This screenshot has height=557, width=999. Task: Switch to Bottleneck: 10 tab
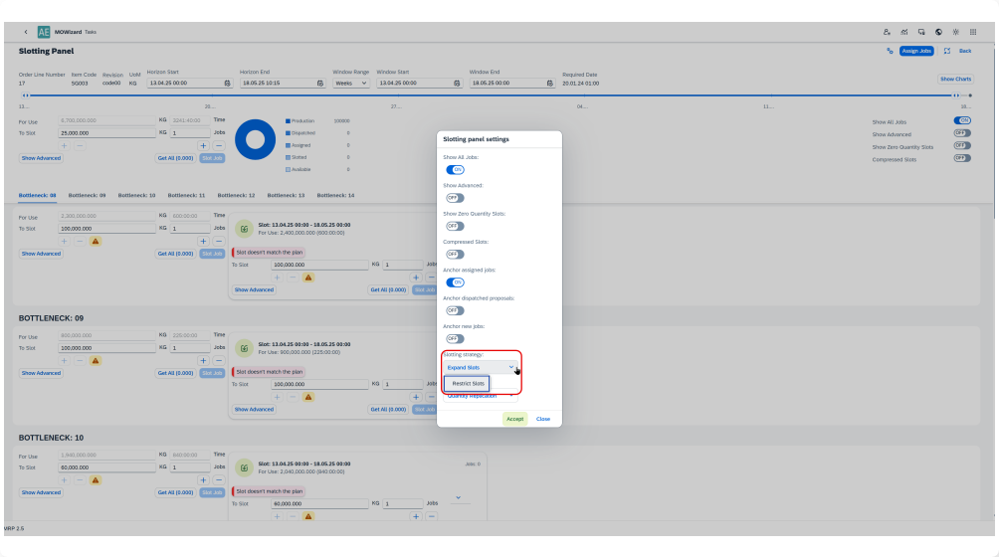pos(136,195)
